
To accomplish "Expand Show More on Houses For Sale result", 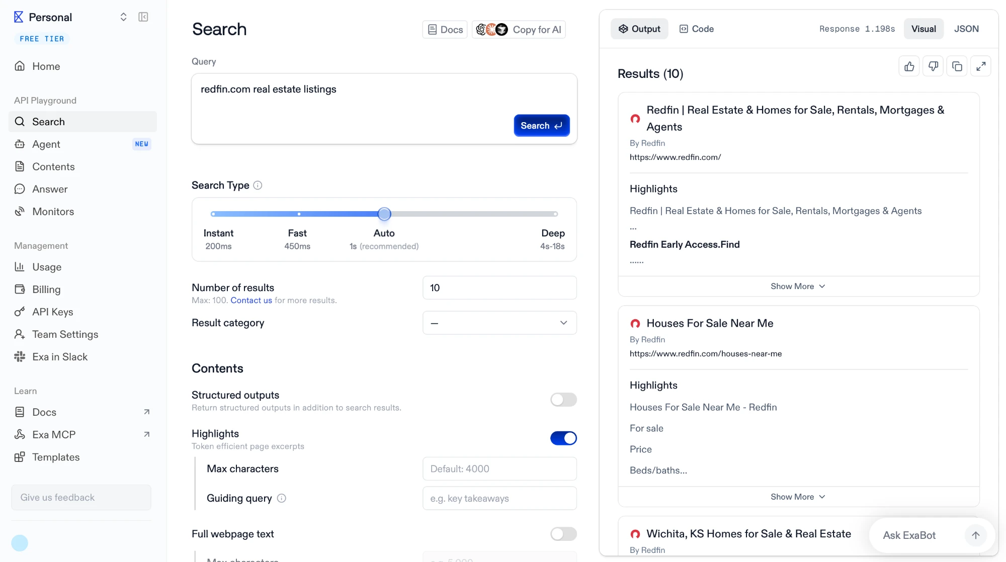I will click(x=798, y=497).
